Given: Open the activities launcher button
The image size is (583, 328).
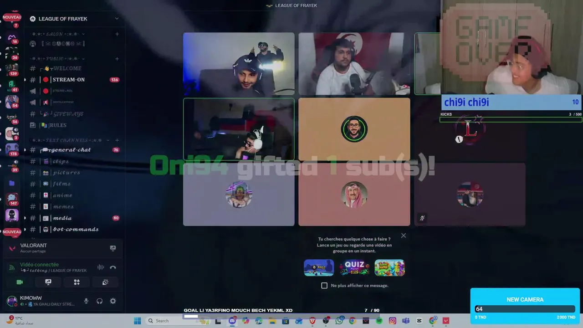Looking at the screenshot, I should 77,282.
